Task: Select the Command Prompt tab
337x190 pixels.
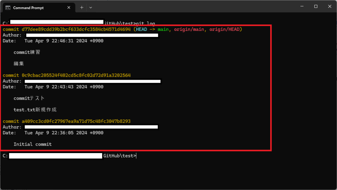Action: pyautogui.click(x=39, y=8)
